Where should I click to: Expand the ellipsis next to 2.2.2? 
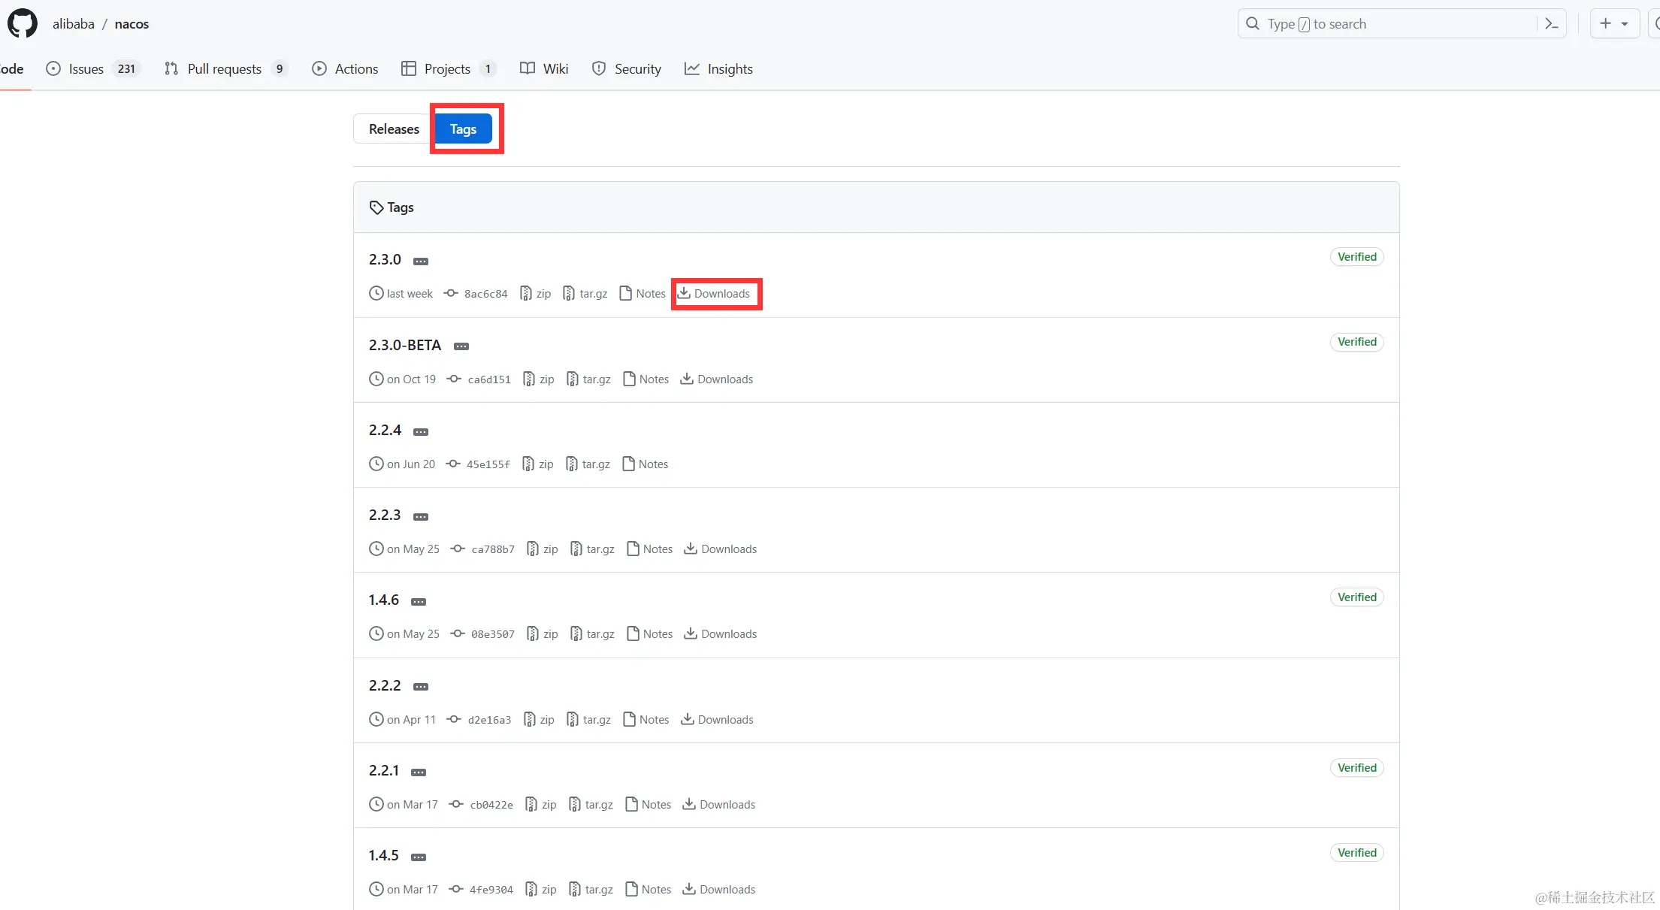(x=421, y=687)
